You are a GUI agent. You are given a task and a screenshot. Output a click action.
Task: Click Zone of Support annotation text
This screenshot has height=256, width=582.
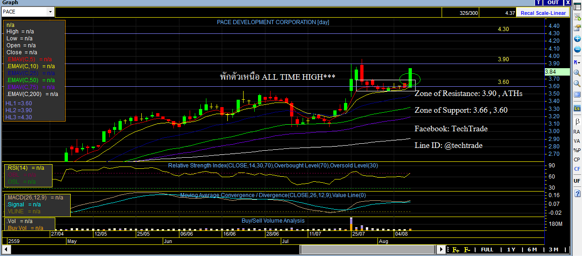pyautogui.click(x=461, y=110)
